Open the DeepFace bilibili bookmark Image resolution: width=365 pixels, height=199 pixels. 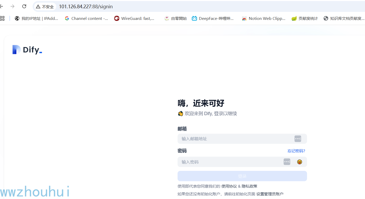click(x=213, y=18)
